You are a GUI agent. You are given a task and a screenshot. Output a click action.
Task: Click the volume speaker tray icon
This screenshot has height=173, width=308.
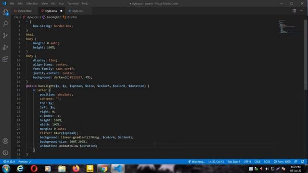coord(267,169)
